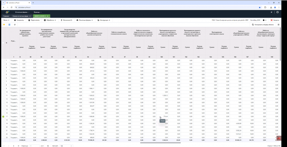Image resolution: width=287 pixels, height=147 pixels.
Task: Expand Печатные формы dropdown
Action: click(x=84, y=20)
